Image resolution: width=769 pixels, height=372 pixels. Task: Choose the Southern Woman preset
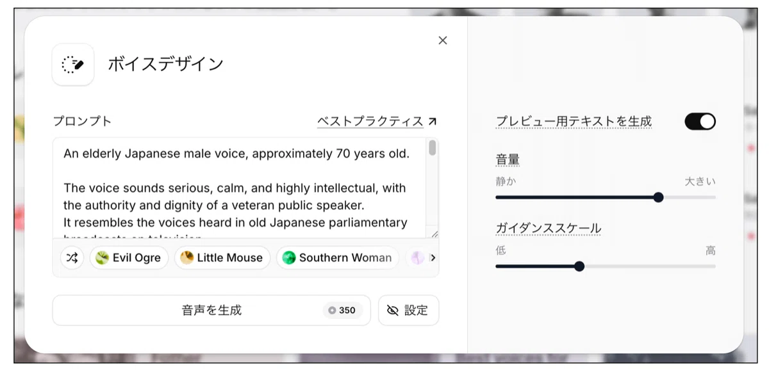(338, 258)
